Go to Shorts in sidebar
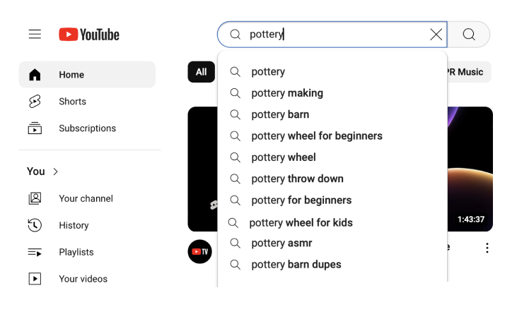This screenshot has height=312, width=517. [72, 102]
